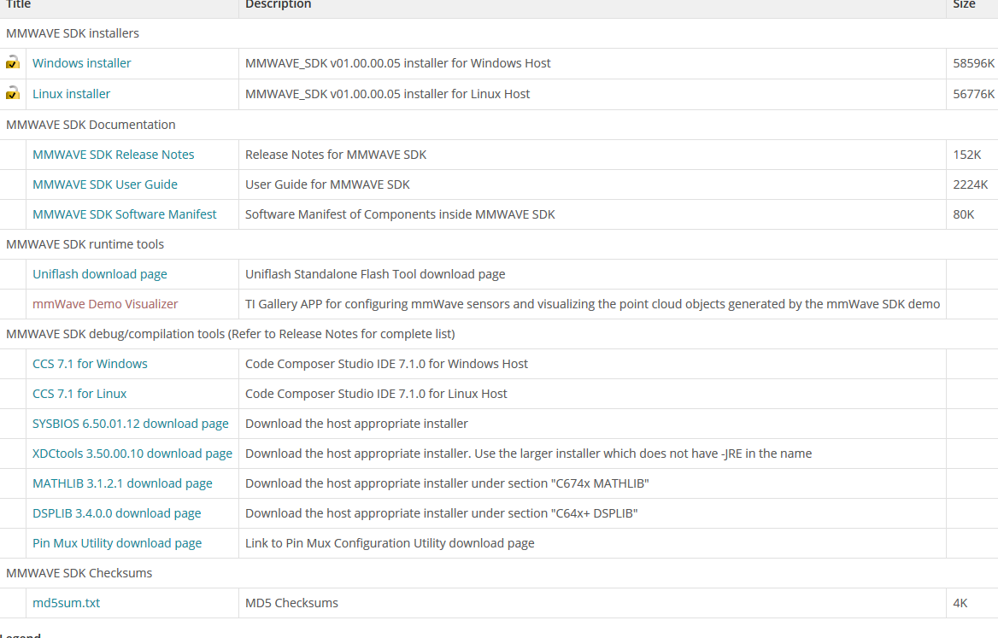998x638 pixels.
Task: Select the 152K size value
Action: coord(967,155)
